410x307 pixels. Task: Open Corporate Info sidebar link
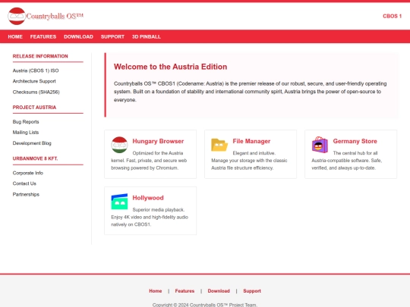28,173
